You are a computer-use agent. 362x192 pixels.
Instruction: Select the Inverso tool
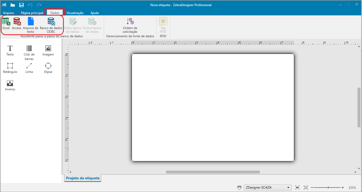click(10, 85)
